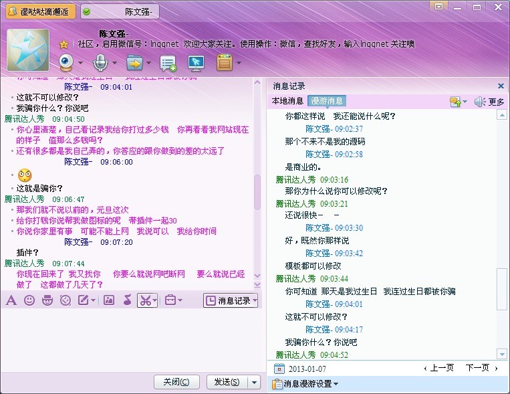Image resolution: width=510 pixels, height=394 pixels.
Task: Start voice call with microphone icon
Action: click(x=100, y=62)
